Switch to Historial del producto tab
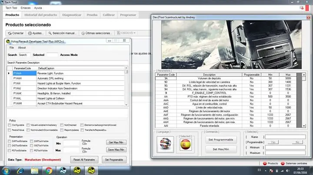This screenshot has height=175, width=313. tap(40, 15)
